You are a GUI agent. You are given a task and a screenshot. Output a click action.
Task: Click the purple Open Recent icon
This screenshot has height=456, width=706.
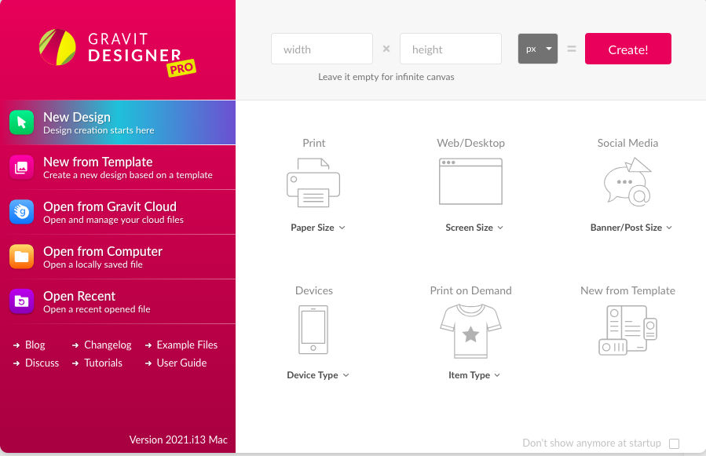point(22,301)
